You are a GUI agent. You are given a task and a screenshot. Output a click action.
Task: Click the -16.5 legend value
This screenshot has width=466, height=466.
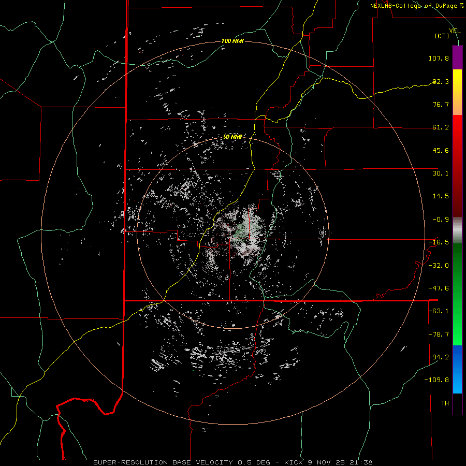coord(439,242)
